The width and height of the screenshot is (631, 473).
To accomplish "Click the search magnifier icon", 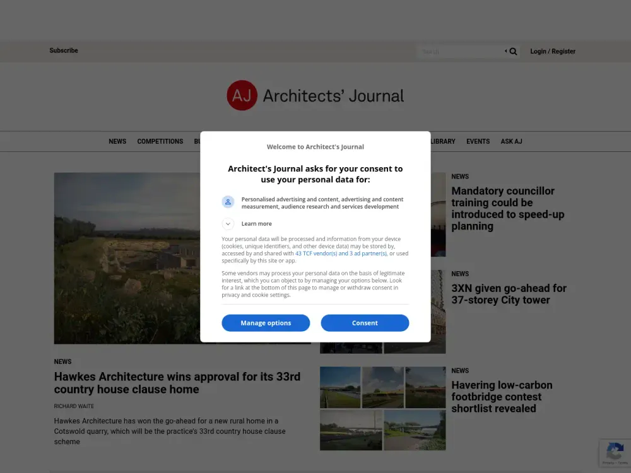I will click(512, 51).
